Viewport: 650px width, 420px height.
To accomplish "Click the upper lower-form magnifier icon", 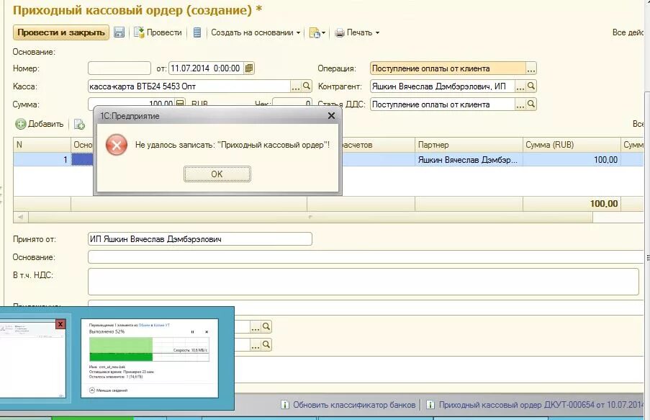I will 266,326.
